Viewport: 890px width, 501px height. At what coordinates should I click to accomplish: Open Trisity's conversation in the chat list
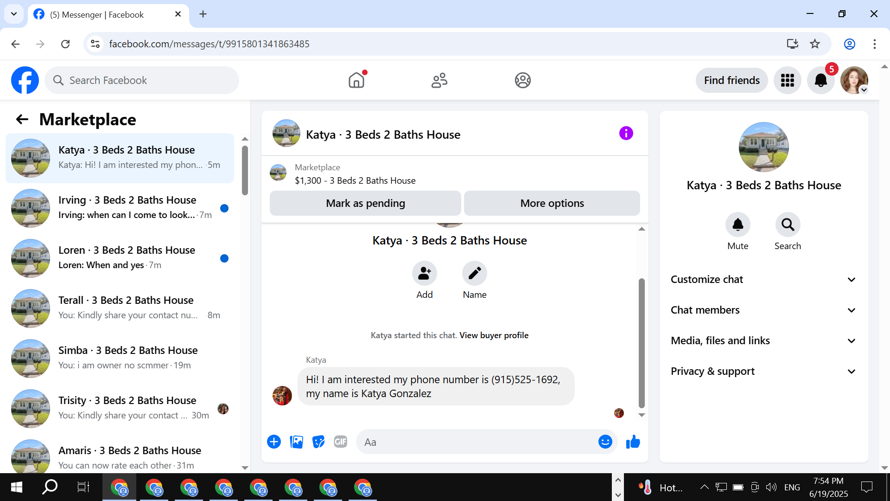point(120,409)
